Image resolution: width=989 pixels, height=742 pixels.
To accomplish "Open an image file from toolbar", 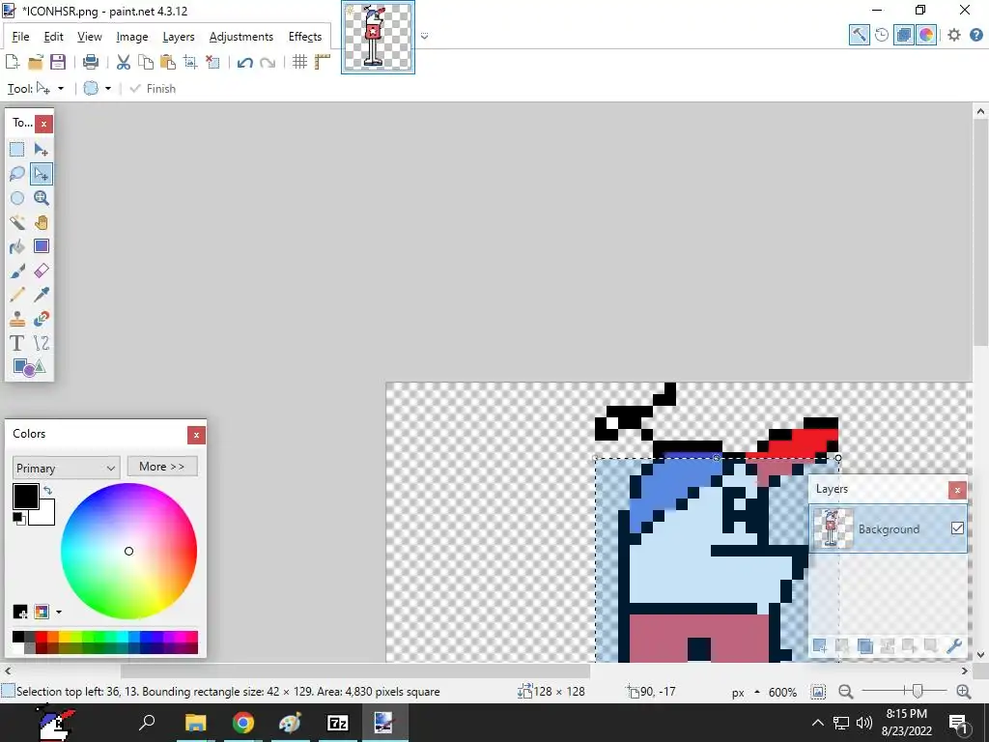I will (36, 62).
